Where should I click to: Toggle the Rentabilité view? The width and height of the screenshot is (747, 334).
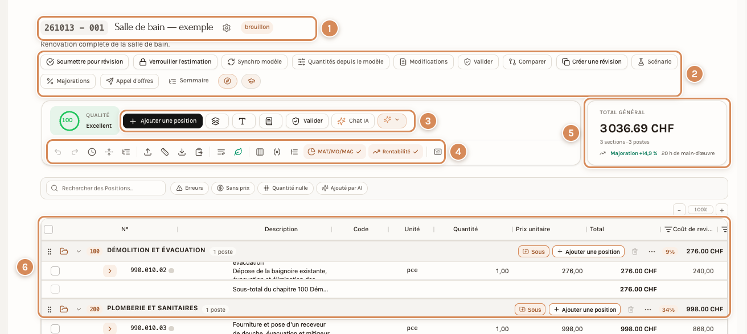[396, 152]
